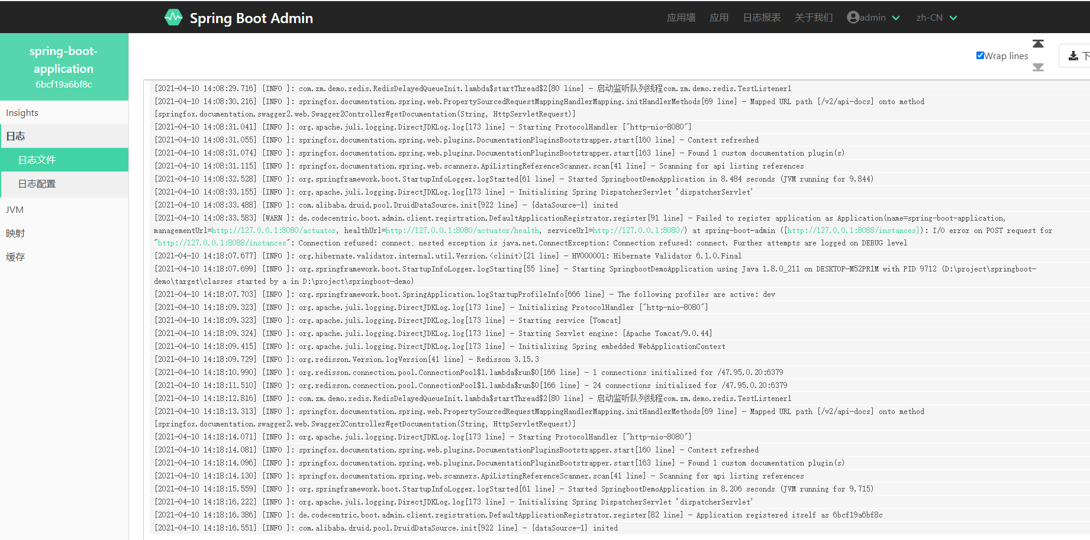The height and width of the screenshot is (540, 1090).
Task: Open the 关于我们 navigation item
Action: (814, 17)
